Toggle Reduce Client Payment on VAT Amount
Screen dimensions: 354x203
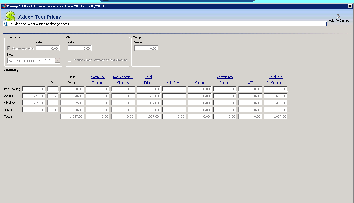(69, 60)
